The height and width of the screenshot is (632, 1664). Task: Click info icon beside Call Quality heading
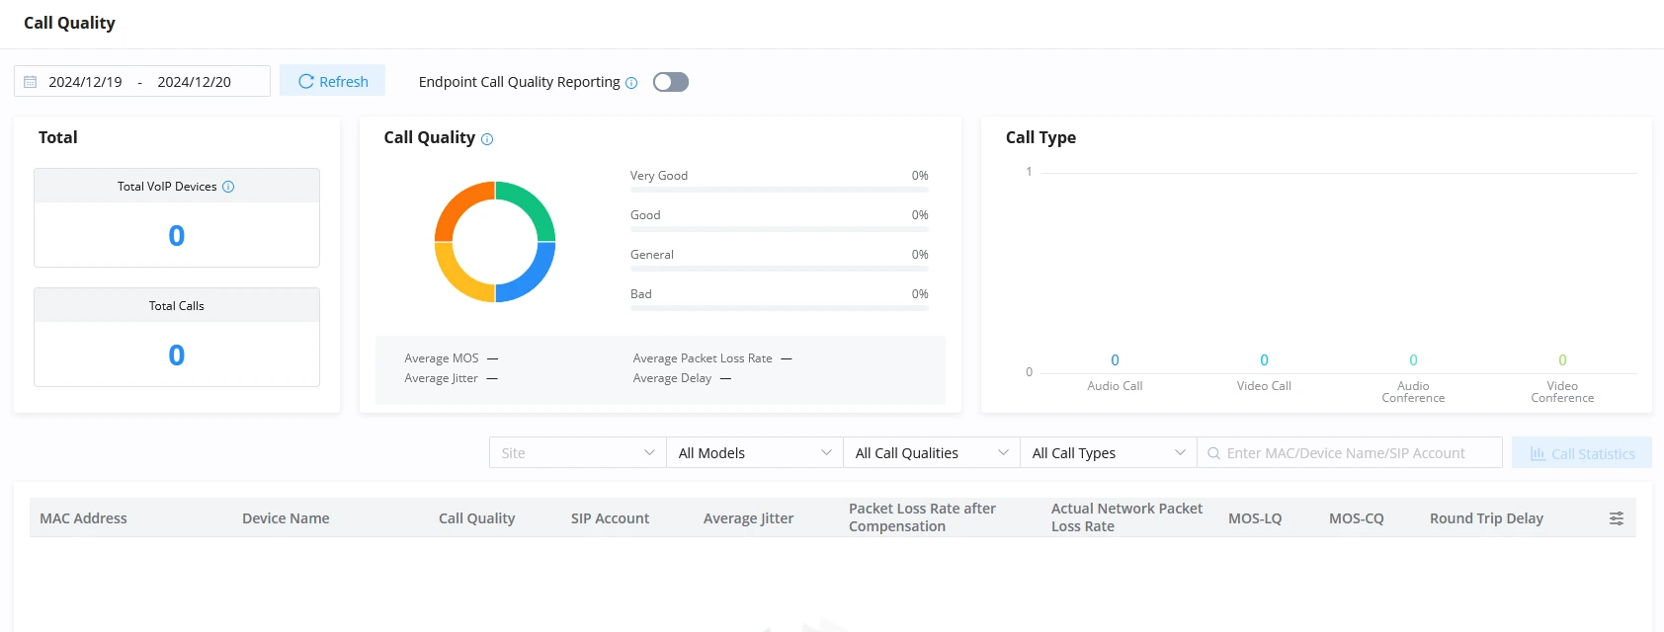point(487,139)
